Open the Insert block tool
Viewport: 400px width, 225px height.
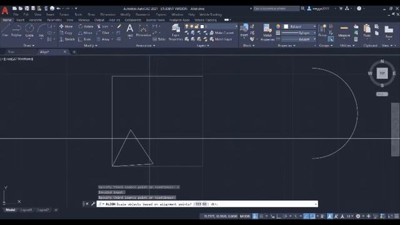(244, 31)
